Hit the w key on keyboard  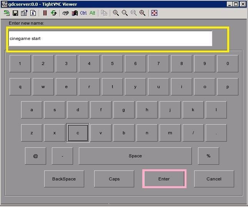click(43, 87)
